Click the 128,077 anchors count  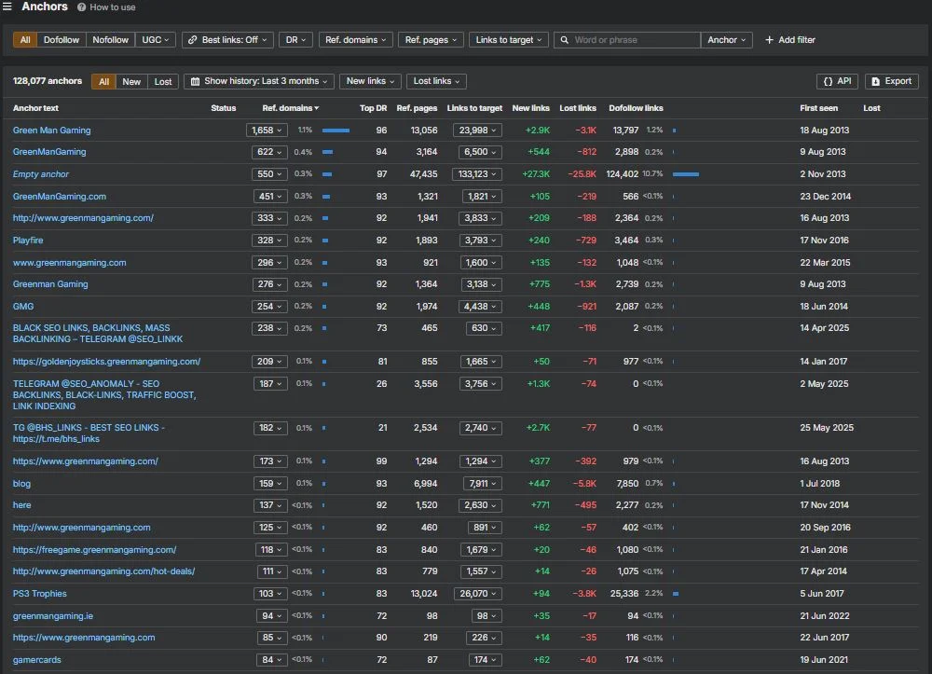[48, 81]
